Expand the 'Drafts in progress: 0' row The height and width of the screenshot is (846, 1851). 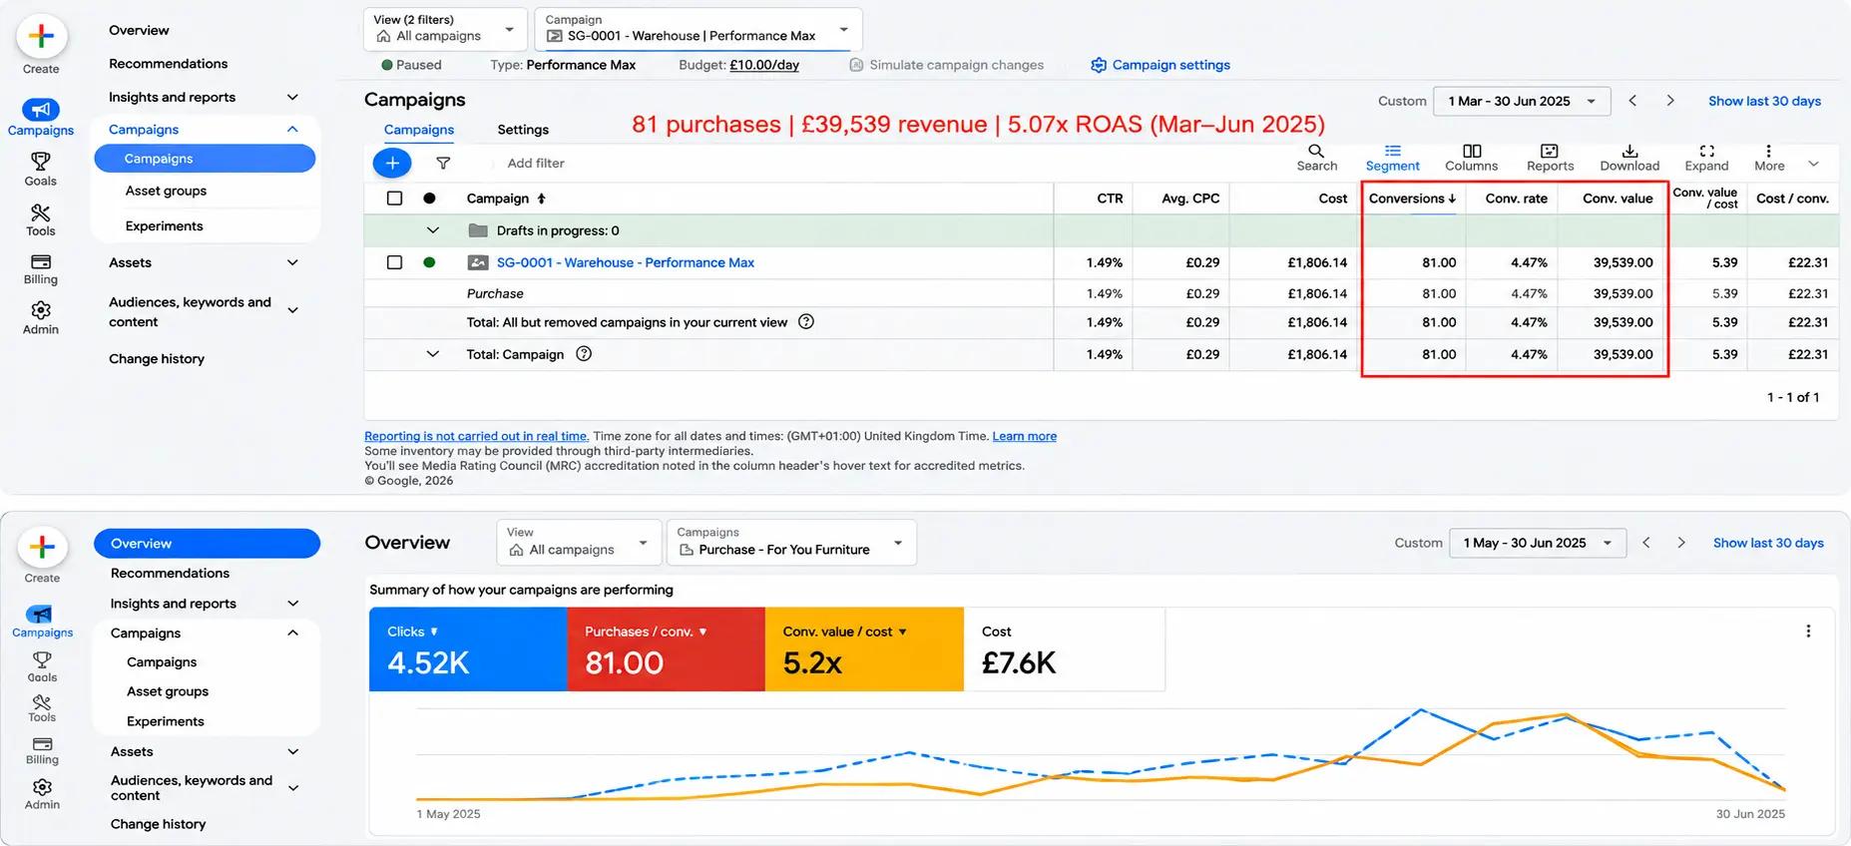[432, 230]
